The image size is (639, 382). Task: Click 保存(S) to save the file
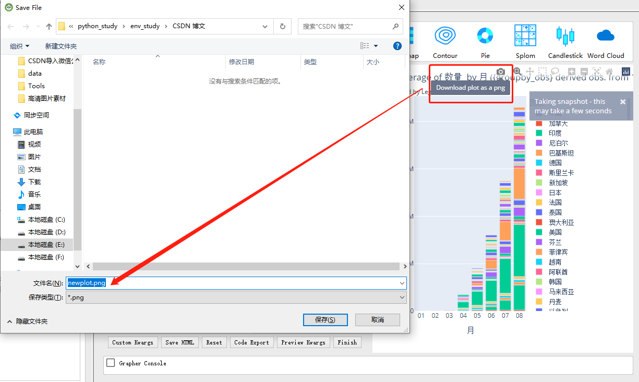[325, 319]
